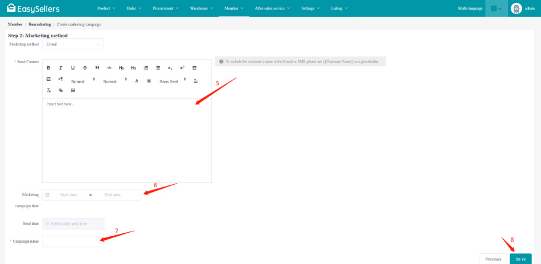Click the admin username
Screen dimensions: 541x264
point(530,9)
